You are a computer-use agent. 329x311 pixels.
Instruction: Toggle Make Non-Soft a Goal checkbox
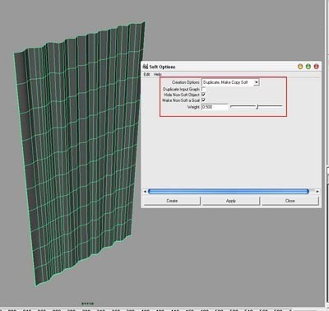point(203,100)
